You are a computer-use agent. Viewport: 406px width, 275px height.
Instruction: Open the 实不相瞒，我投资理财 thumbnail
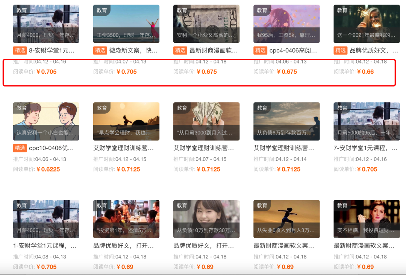(367, 219)
